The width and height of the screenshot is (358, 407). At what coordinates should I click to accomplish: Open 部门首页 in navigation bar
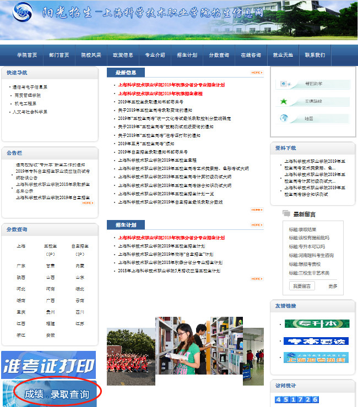(59, 55)
